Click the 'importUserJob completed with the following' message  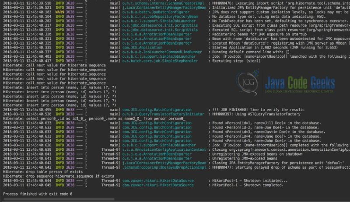pos(281,145)
